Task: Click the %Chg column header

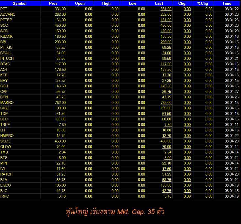Action: pyautogui.click(x=202, y=3)
